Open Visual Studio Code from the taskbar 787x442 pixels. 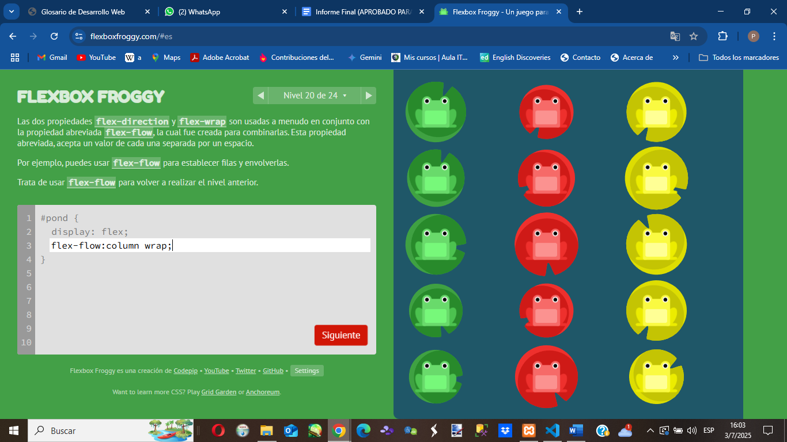[553, 430]
